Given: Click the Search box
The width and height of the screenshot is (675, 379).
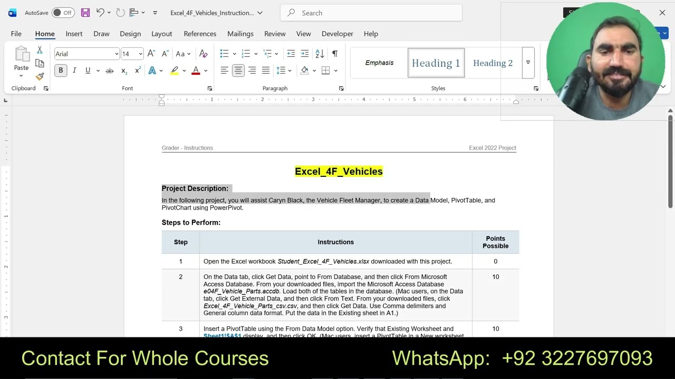Looking at the screenshot, I should [371, 13].
